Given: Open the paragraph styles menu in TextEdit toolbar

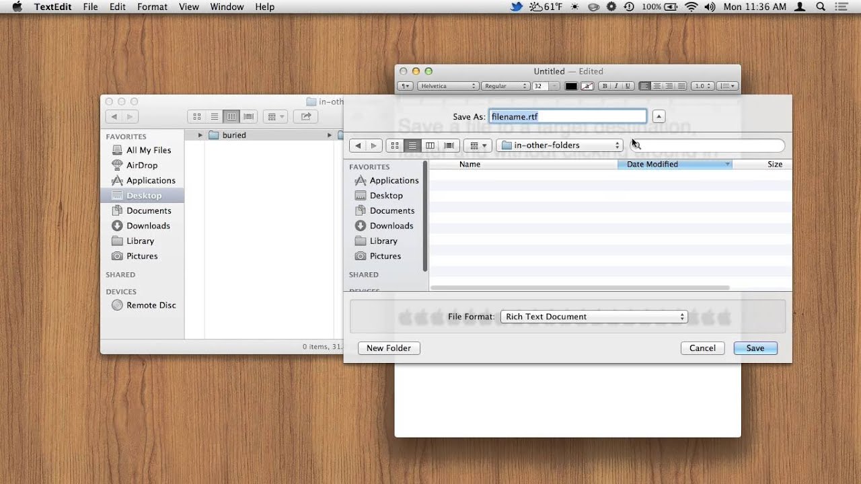Looking at the screenshot, I should point(405,86).
